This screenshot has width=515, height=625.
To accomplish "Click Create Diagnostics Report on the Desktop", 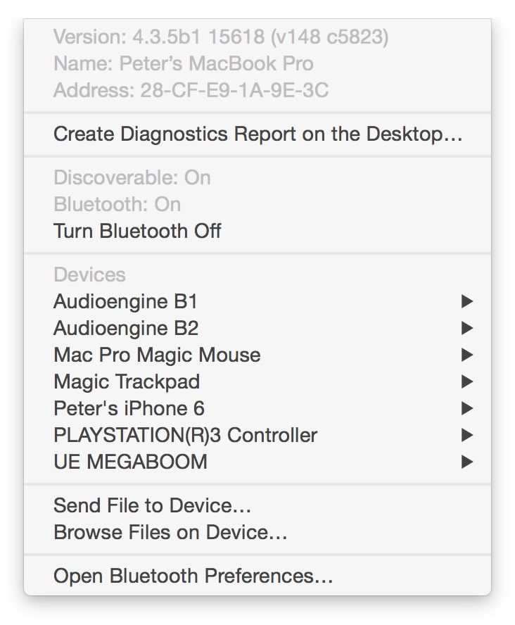I will 257,134.
